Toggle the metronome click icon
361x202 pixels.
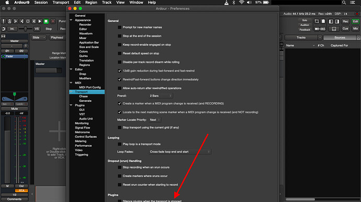[x=9, y=21]
